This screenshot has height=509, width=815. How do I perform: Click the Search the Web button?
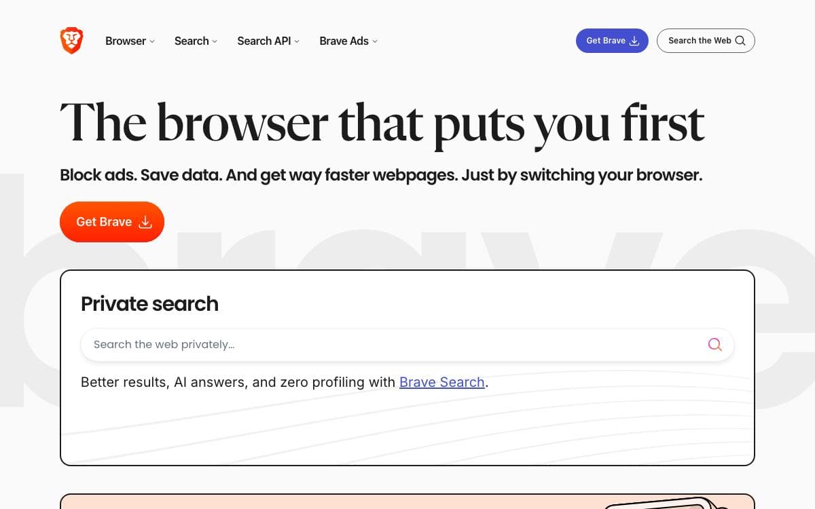706,41
